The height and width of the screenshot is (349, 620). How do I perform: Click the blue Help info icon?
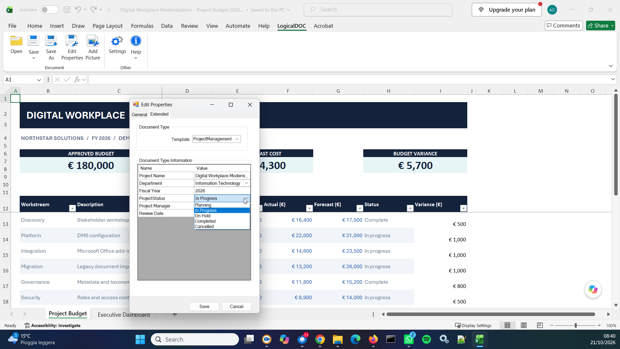(x=136, y=41)
